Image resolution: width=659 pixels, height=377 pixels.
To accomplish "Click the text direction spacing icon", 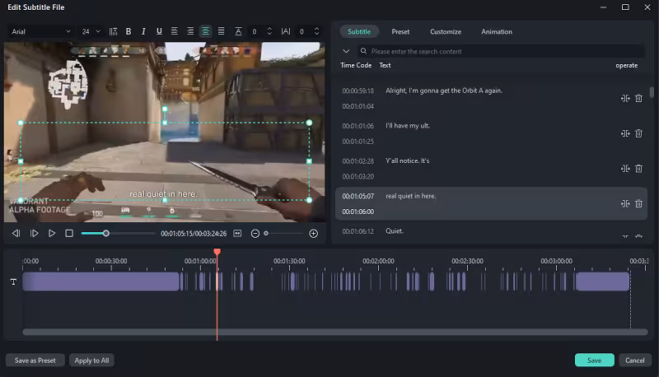I will pos(113,31).
